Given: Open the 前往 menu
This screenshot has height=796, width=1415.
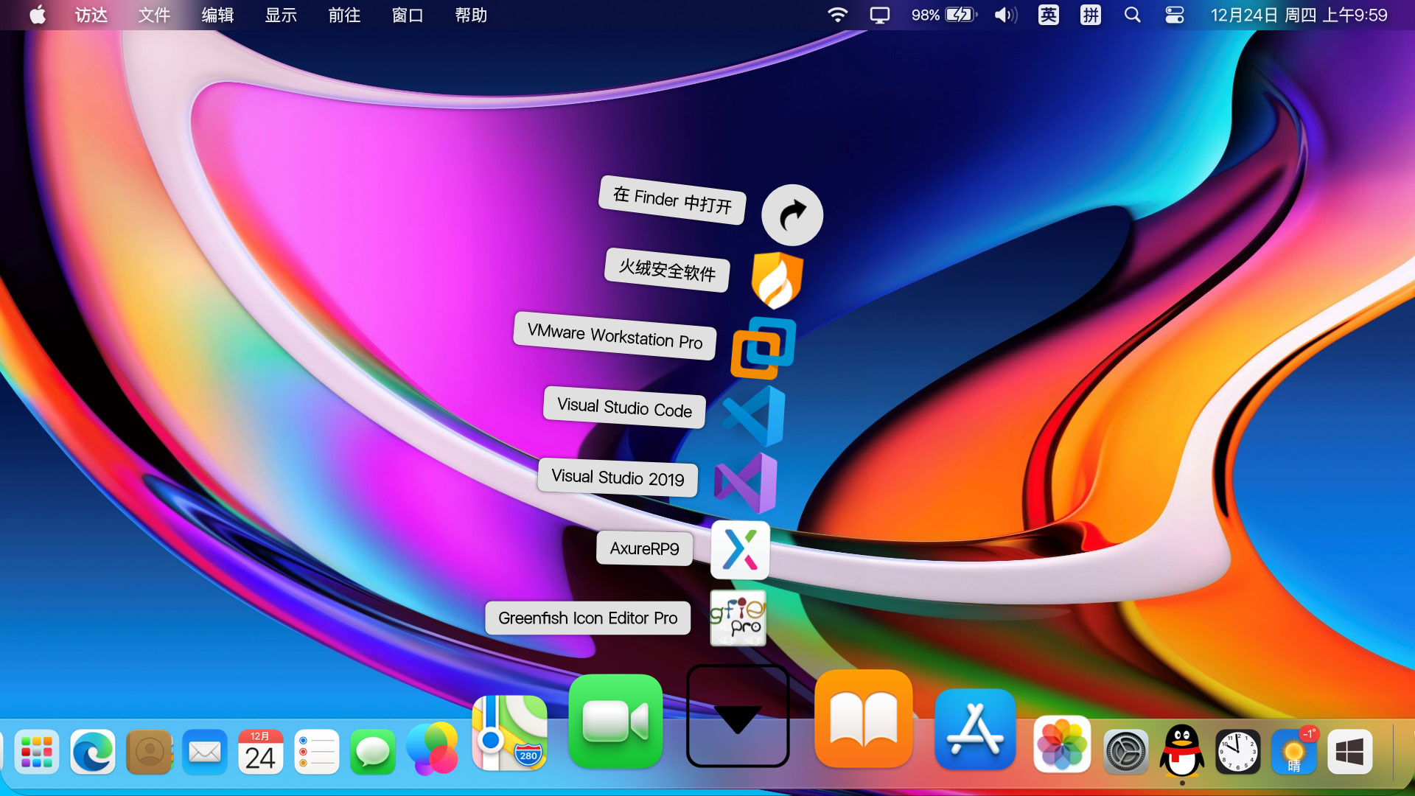Looking at the screenshot, I should [345, 15].
